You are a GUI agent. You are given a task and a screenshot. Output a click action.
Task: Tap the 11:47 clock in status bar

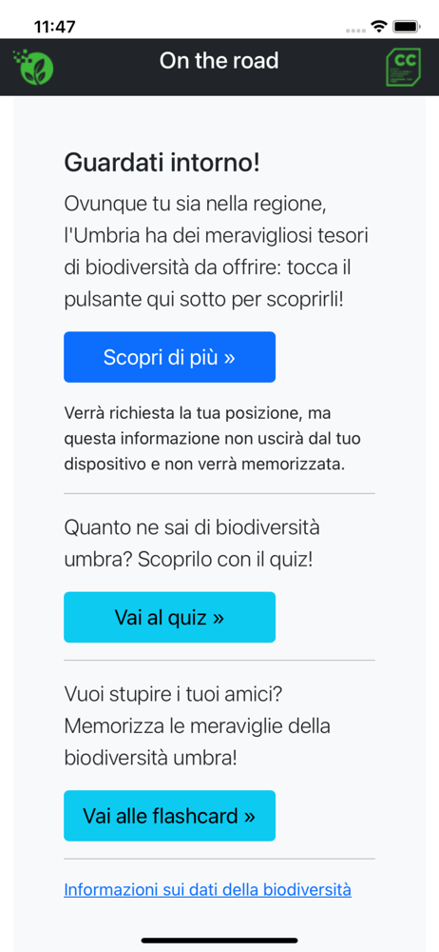(54, 27)
